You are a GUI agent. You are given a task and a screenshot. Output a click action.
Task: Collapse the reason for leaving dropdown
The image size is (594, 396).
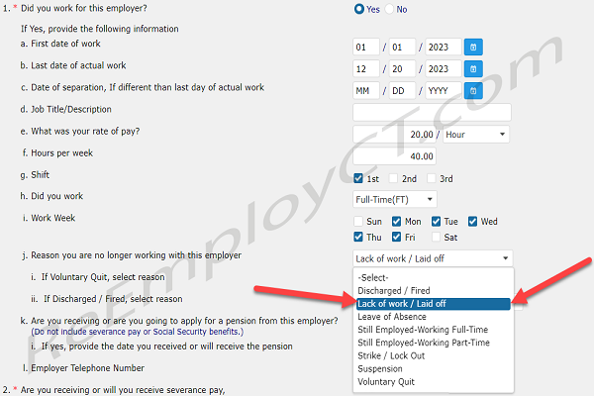(x=433, y=258)
